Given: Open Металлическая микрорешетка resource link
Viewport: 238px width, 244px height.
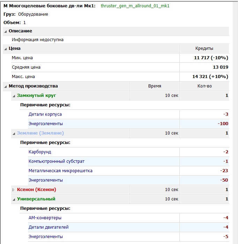Looking at the screenshot, I should coord(60,171).
